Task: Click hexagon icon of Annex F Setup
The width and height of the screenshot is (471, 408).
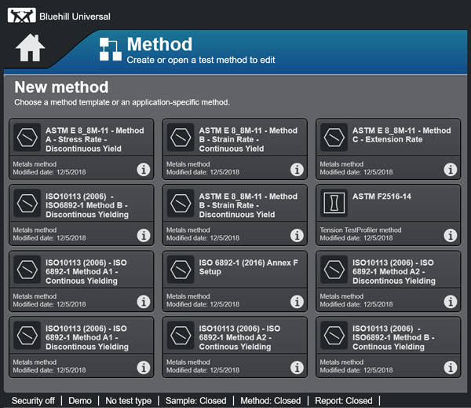Action: click(x=181, y=270)
